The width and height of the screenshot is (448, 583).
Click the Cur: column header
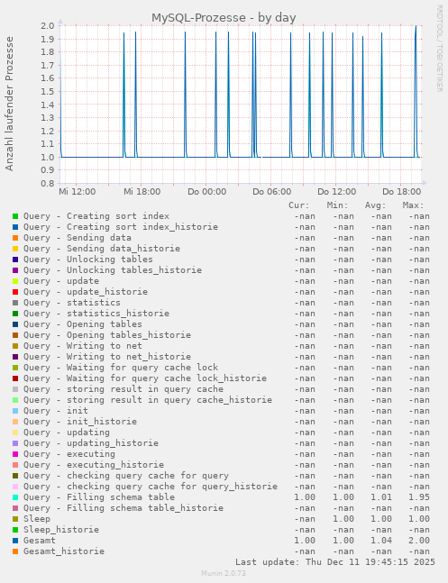click(x=298, y=205)
